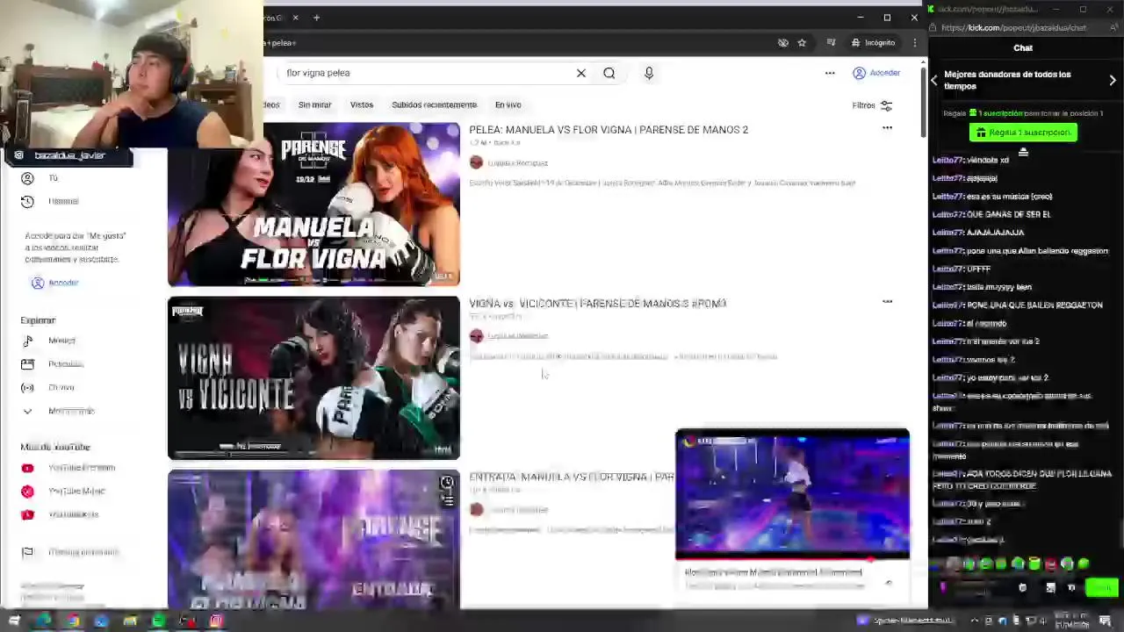1124x632 pixels.
Task: Open the 'Tú' sidebar entry
Action: point(53,178)
